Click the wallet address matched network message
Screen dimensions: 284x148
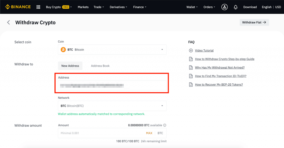coord(101,114)
